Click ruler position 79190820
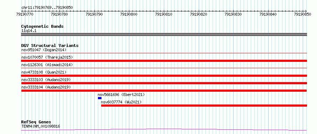This screenshot has width=317, height=134. pos(199,14)
